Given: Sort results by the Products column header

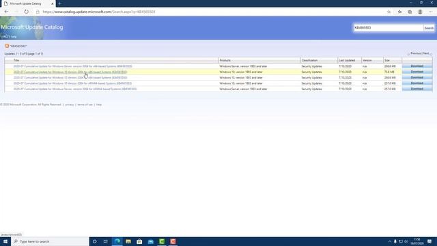Looking at the screenshot, I should pyautogui.click(x=225, y=60).
